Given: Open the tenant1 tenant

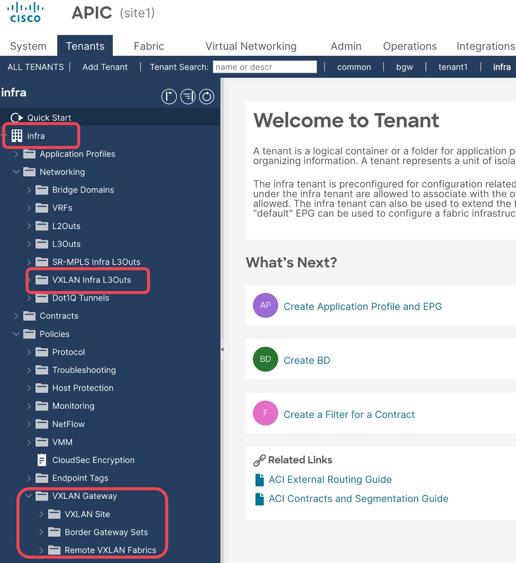Looking at the screenshot, I should point(453,67).
